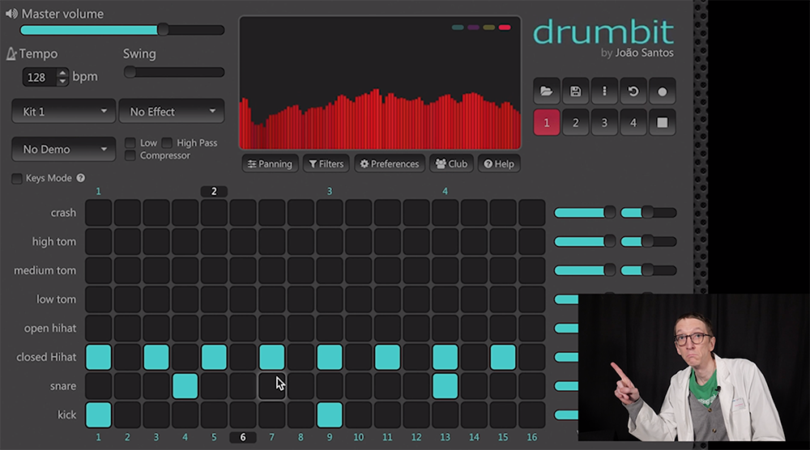Screen dimensions: 810x450
Task: Adjust the high tom volume slider
Action: click(x=585, y=241)
